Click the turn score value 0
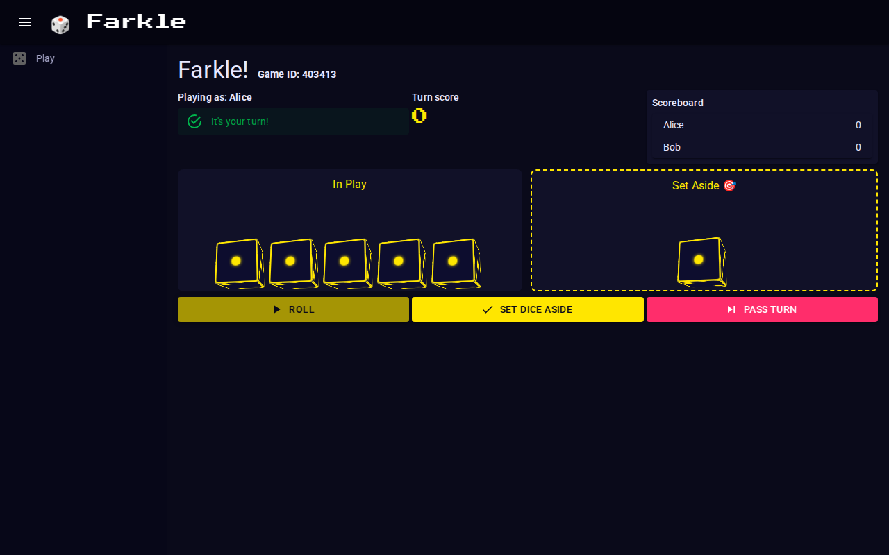The height and width of the screenshot is (555, 889). point(419,115)
